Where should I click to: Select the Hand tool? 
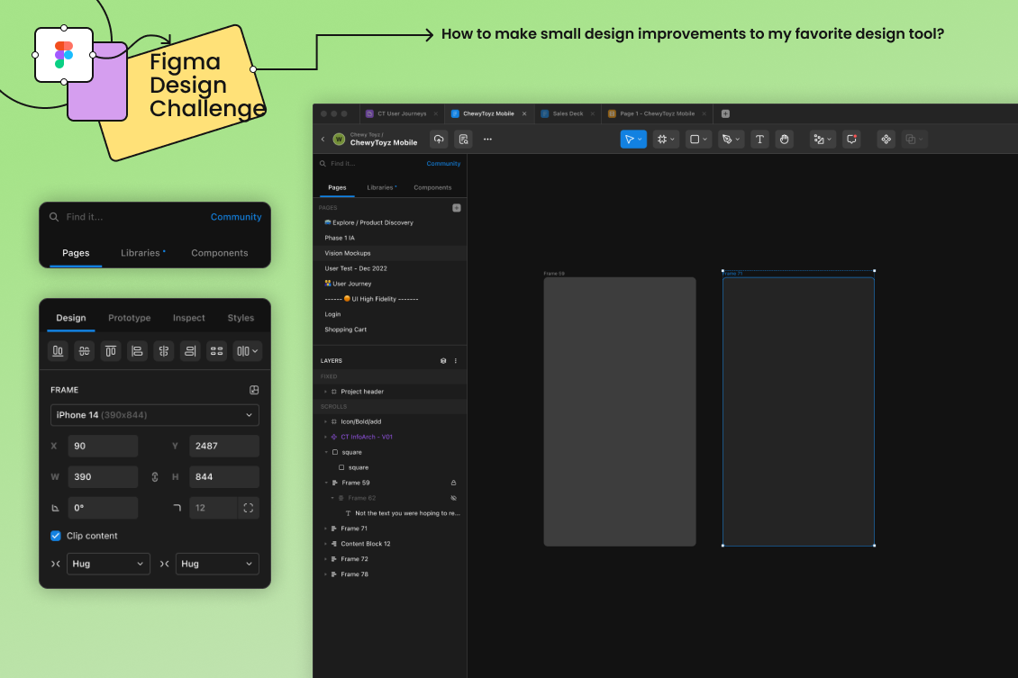tap(785, 139)
